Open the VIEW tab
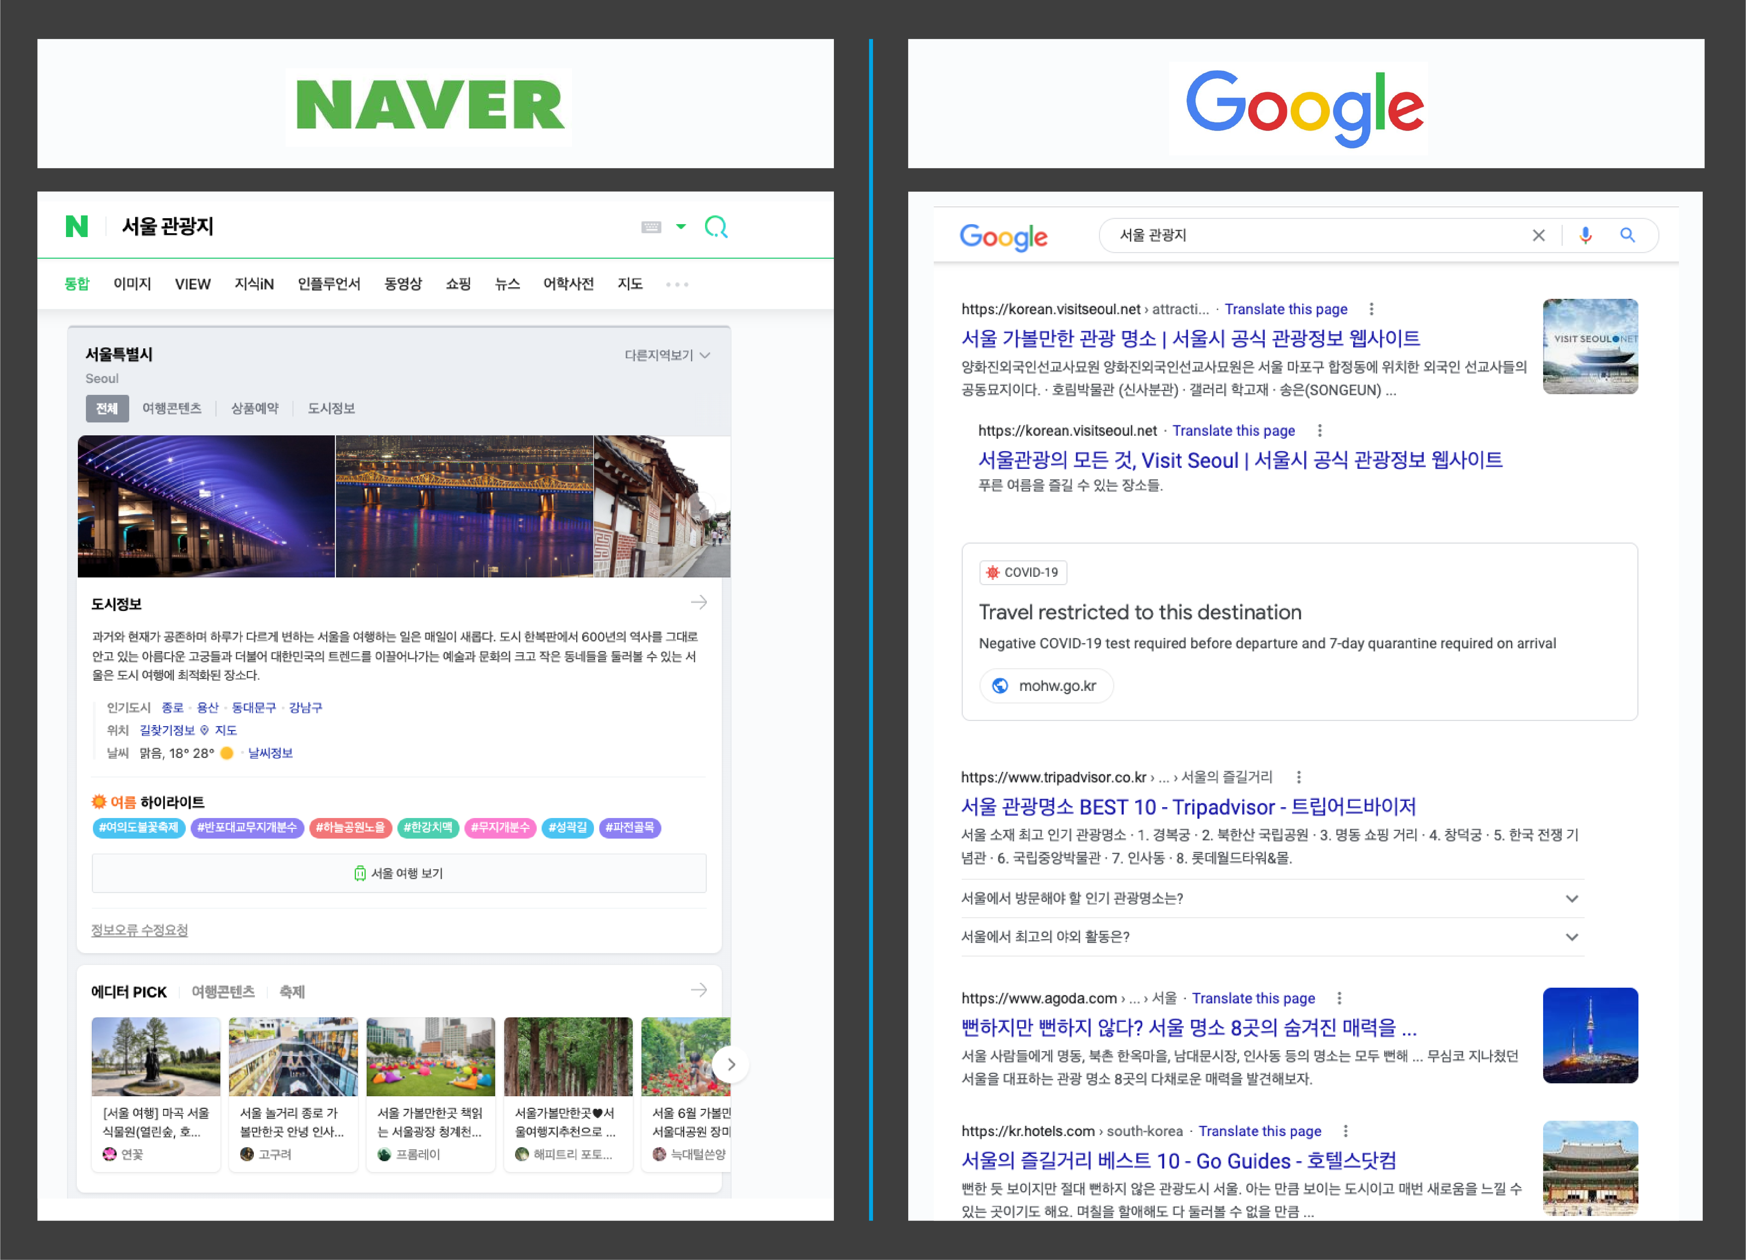 click(x=192, y=284)
